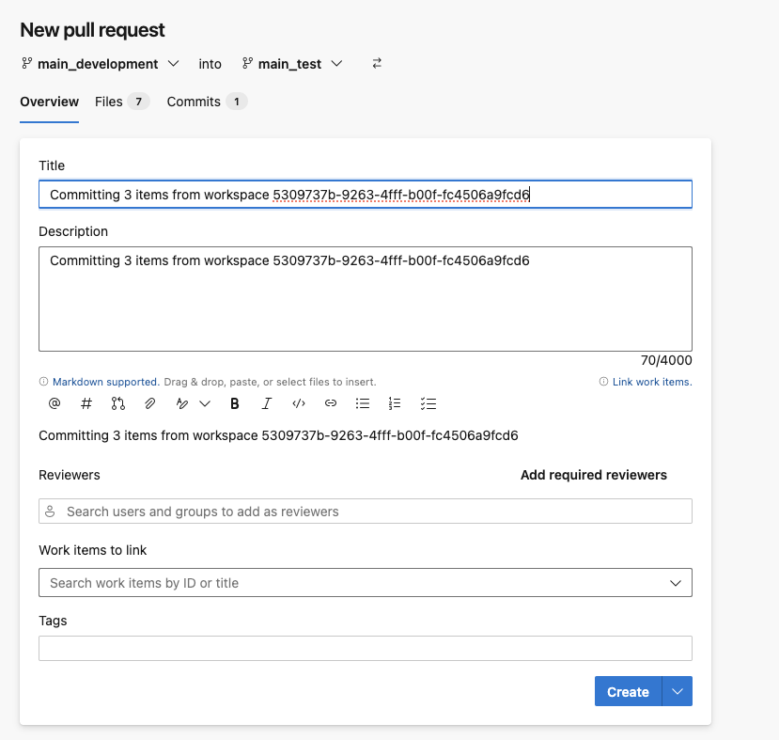Expand the work items to link dropdown
The height and width of the screenshot is (740, 779).
click(x=675, y=583)
